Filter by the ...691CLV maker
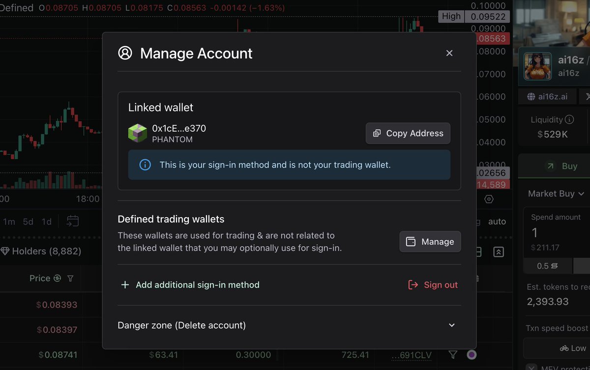590x370 pixels. point(453,354)
